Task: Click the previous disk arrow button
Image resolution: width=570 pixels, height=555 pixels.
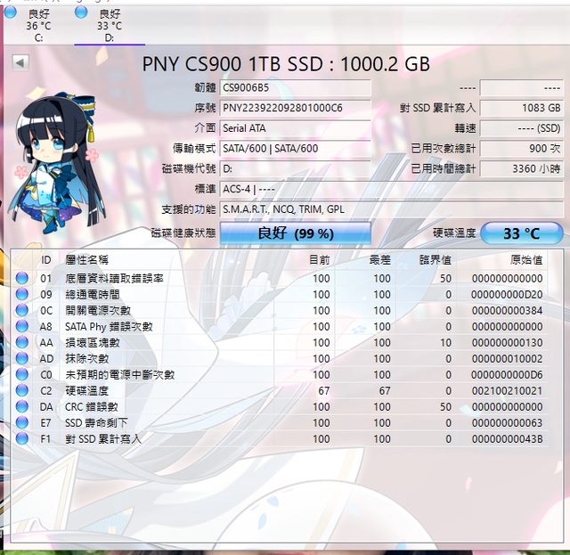Action: coord(20,62)
